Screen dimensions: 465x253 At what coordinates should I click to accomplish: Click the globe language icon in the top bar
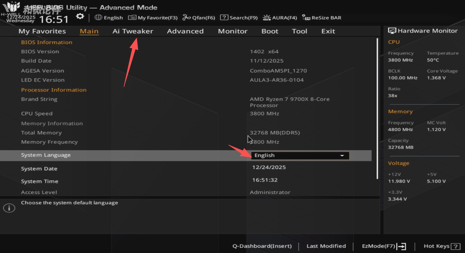click(x=98, y=17)
